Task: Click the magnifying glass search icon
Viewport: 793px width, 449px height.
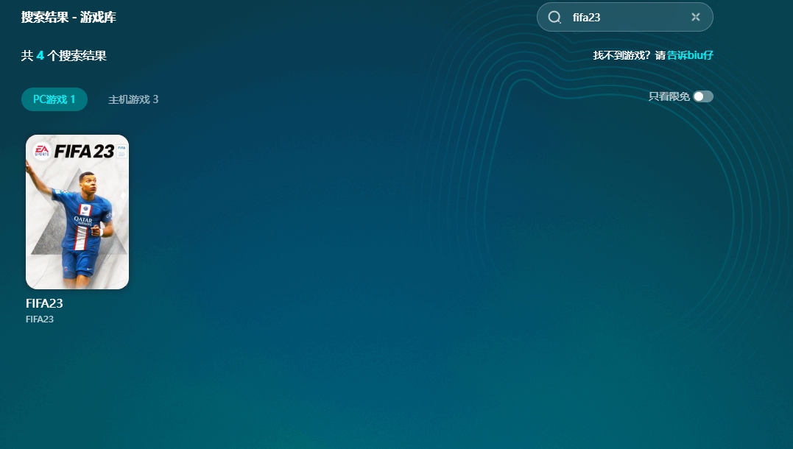Action: 555,17
